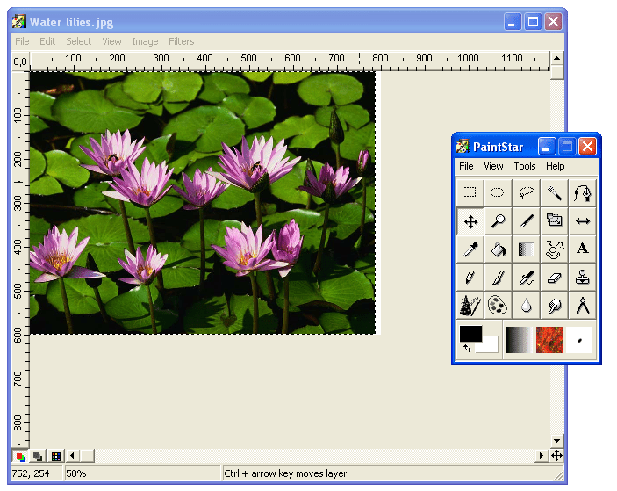The width and height of the screenshot is (617, 491).
Task: Minimize the PaintStar toolbox window
Action: [x=547, y=147]
